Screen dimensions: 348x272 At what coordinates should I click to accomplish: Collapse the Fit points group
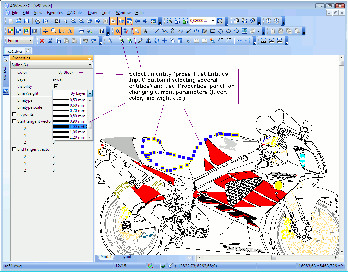14,114
